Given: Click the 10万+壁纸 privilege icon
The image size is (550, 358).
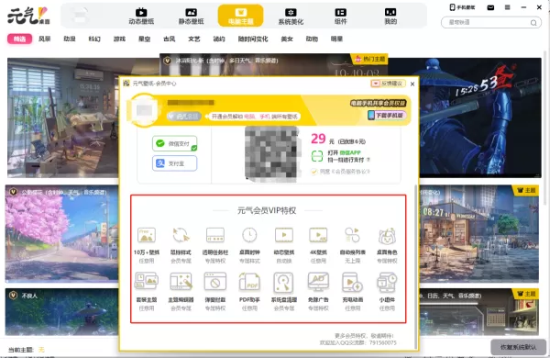Looking at the screenshot, I should (147, 235).
